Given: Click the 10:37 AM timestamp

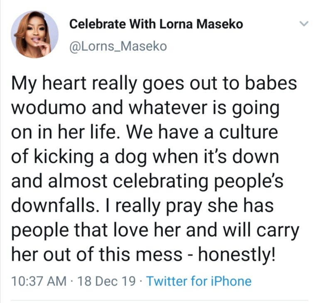Looking at the screenshot, I should 39,281.
